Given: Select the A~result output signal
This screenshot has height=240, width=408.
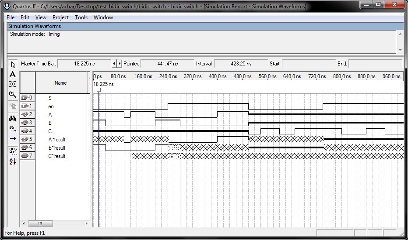Looking at the screenshot, I should (x=56, y=140).
